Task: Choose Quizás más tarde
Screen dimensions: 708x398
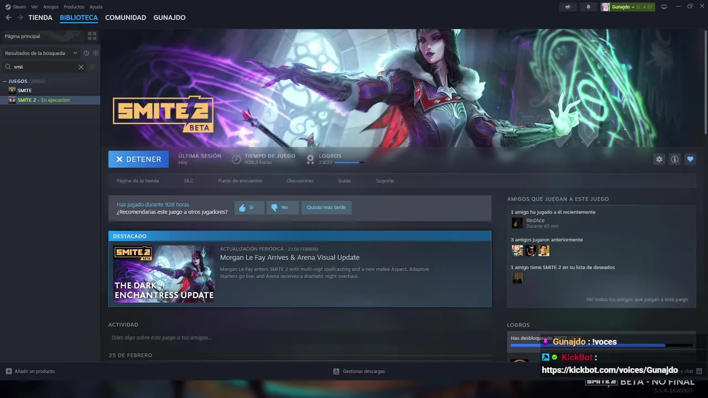Action: 326,207
